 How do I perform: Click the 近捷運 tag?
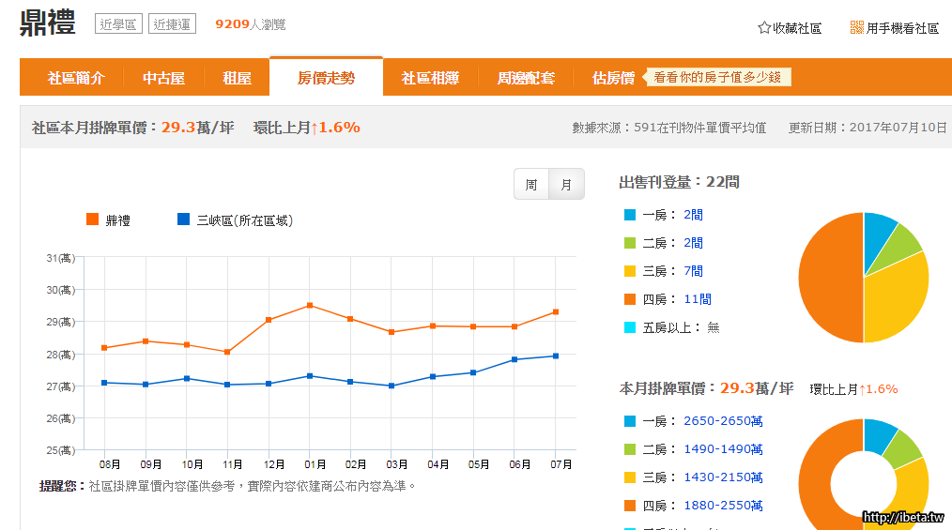tap(172, 24)
